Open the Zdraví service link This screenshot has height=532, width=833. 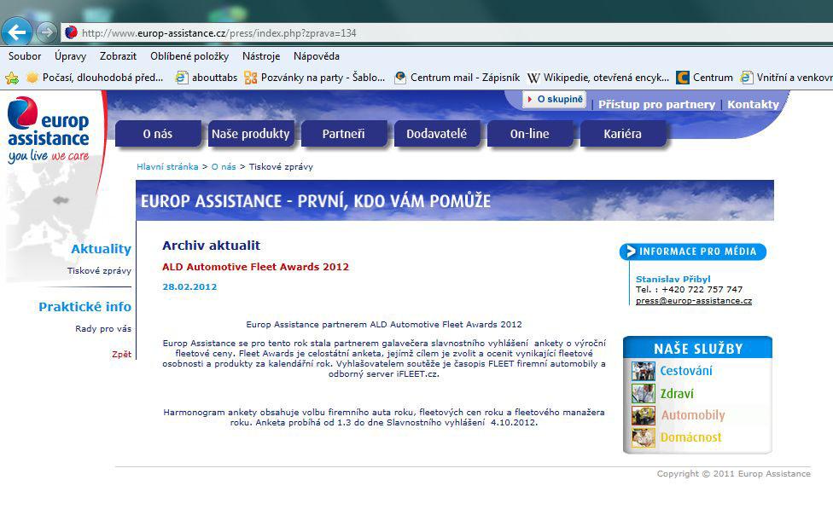click(677, 393)
